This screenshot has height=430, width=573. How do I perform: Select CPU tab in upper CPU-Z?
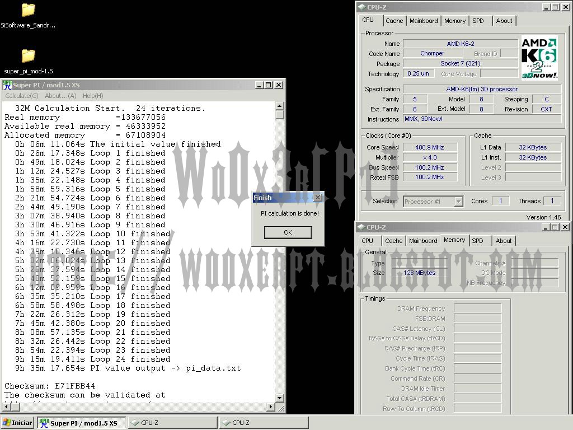coord(368,20)
